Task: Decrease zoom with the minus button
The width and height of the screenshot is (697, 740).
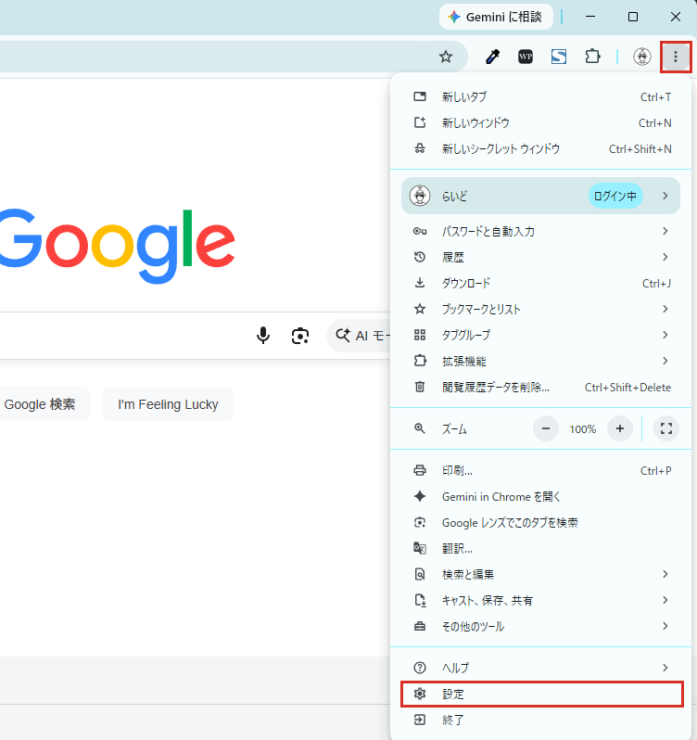Action: click(546, 428)
